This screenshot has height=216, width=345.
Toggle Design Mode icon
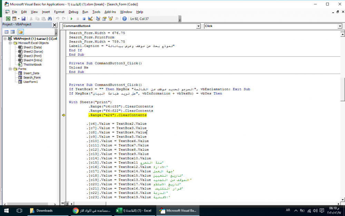point(90,19)
